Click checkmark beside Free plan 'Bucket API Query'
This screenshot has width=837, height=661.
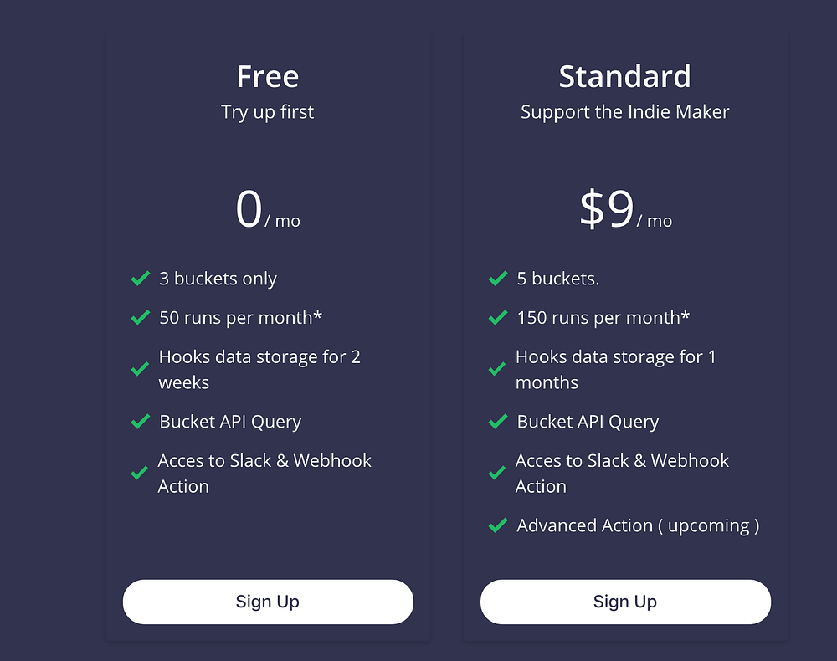[141, 422]
